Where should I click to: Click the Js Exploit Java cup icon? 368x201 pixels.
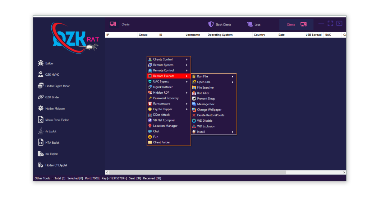click(x=41, y=131)
